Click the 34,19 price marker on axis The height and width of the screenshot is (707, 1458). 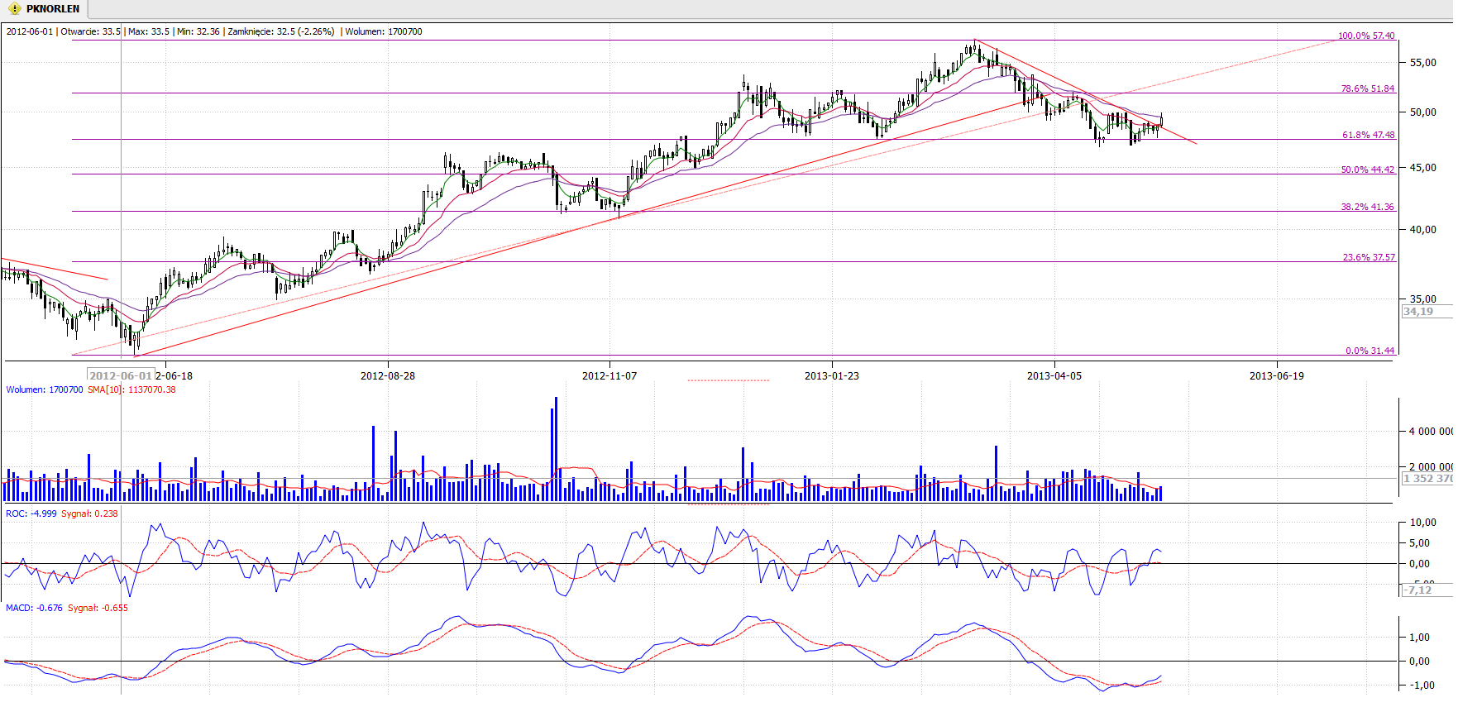[x=1427, y=312]
